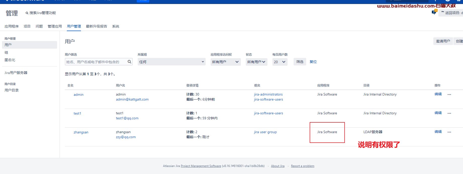Click the 目录 column header
The width and height of the screenshot is (463, 174).
point(366,85)
